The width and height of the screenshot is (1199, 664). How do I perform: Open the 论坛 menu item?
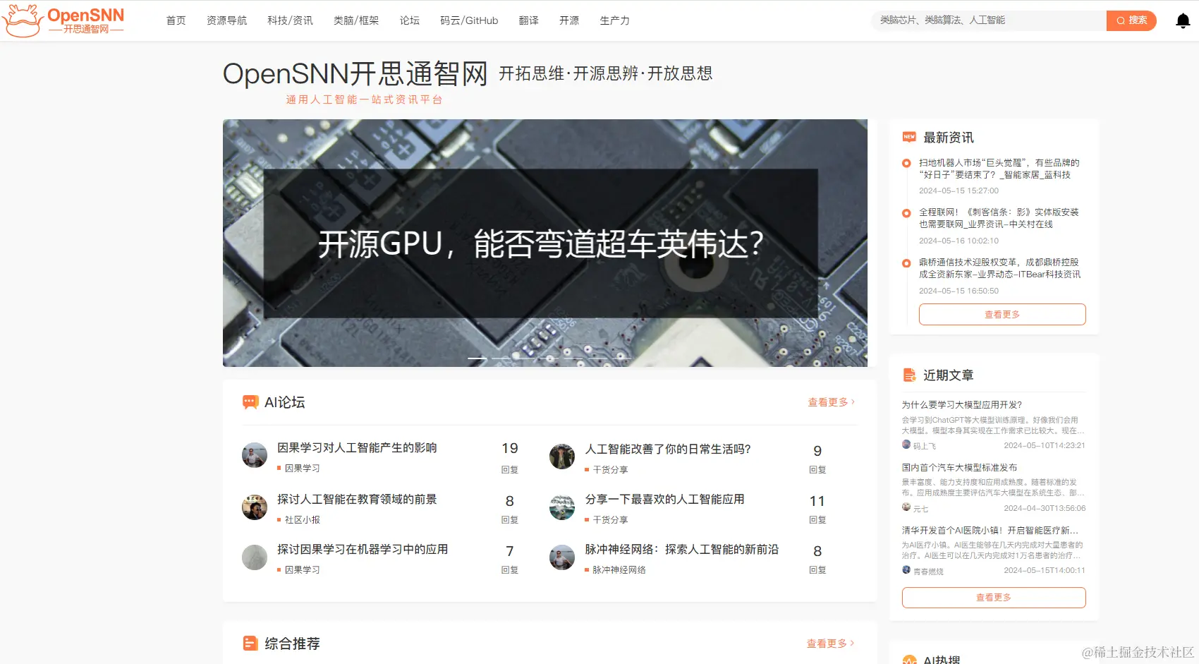click(409, 20)
